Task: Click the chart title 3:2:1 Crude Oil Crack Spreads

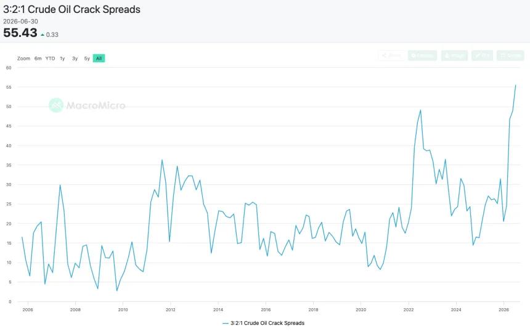Action: [x=71, y=9]
